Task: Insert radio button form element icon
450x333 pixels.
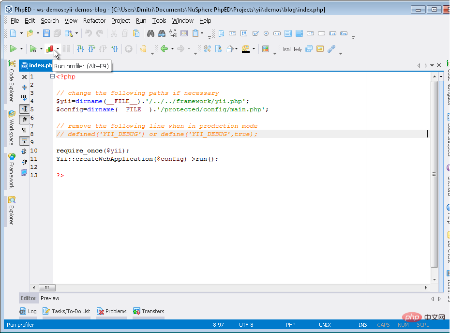Action: (x=266, y=33)
